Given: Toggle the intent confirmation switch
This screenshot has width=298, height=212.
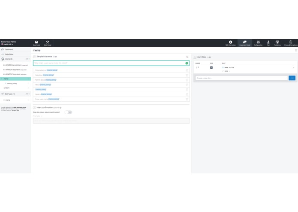Looking at the screenshot, I should point(68,112).
